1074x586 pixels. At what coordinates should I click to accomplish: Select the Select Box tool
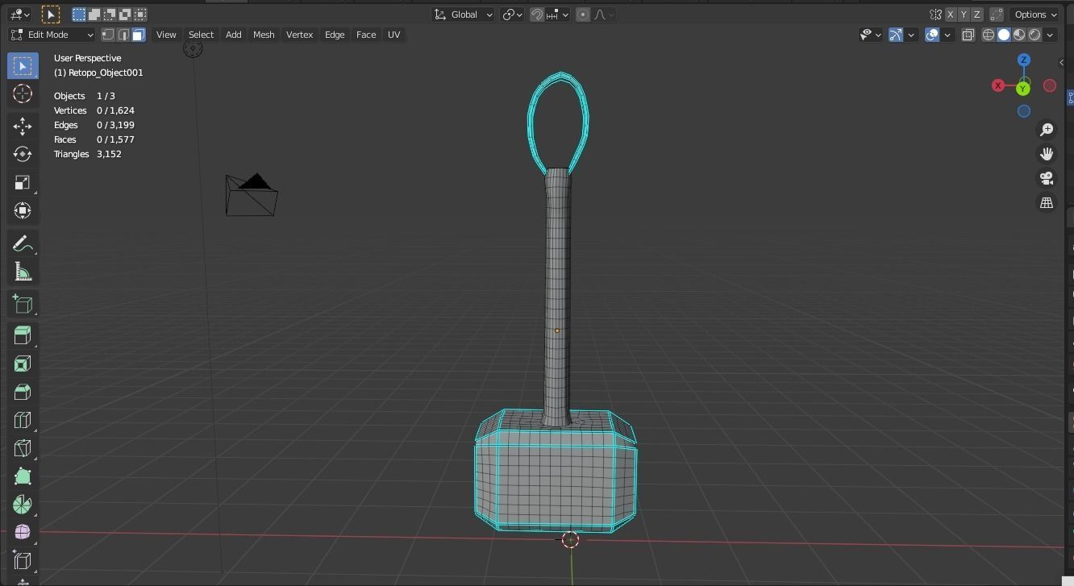[x=23, y=65]
